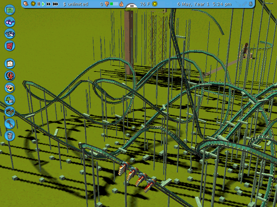Click the tall brown tower ride
The image size is (277, 207).
click(129, 42)
